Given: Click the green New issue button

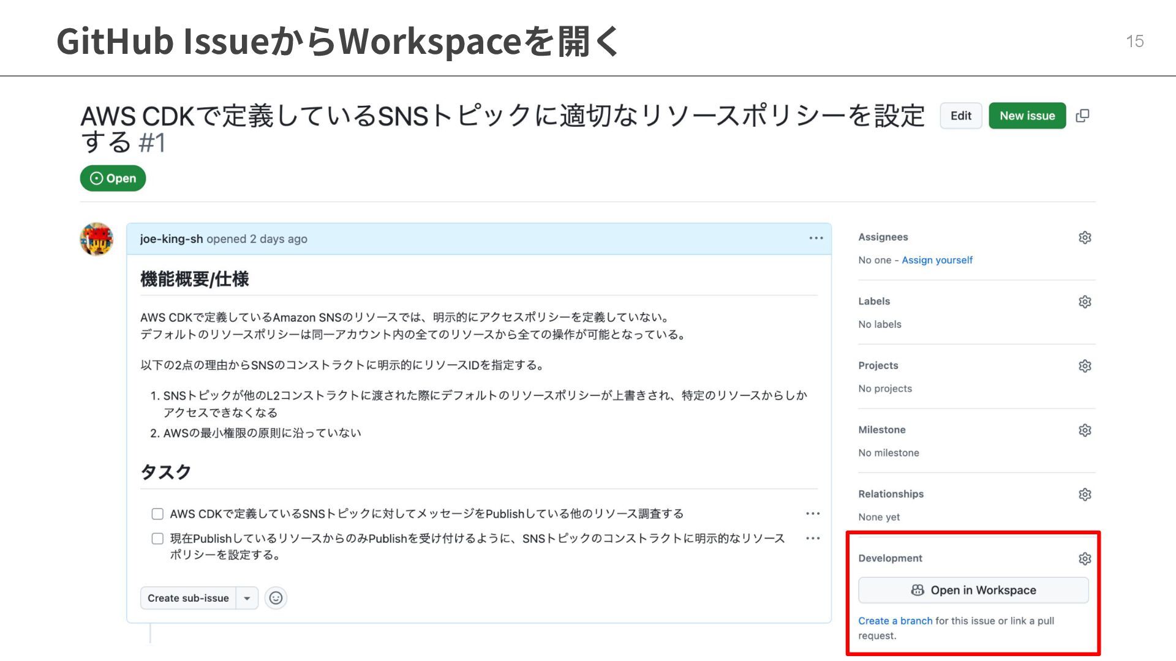Looking at the screenshot, I should pyautogui.click(x=1027, y=116).
